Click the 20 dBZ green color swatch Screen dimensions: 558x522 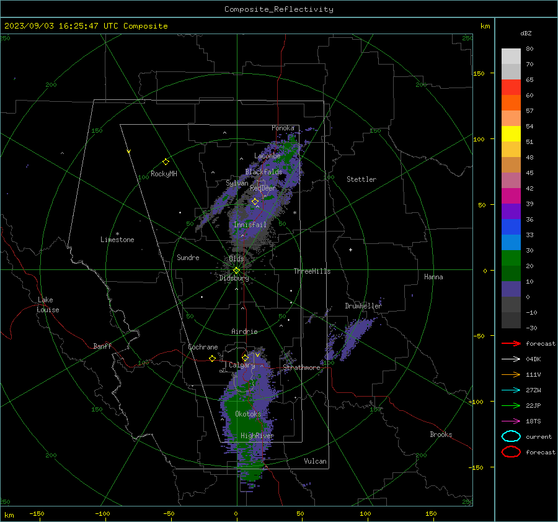511,258
